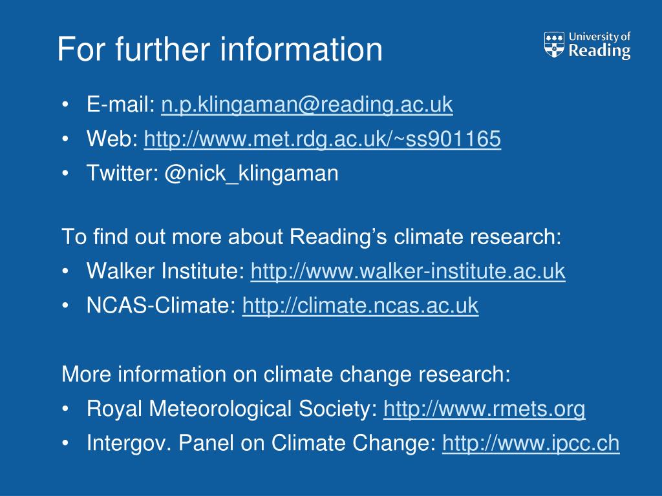Click the 'E-mail:' label text
The height and width of the screenshot is (496, 662).
(121, 104)
